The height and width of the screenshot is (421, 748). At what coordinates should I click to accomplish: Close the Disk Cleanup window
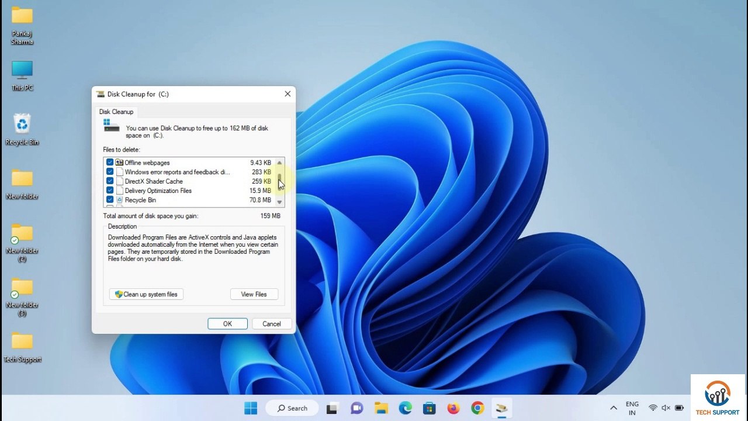(288, 94)
